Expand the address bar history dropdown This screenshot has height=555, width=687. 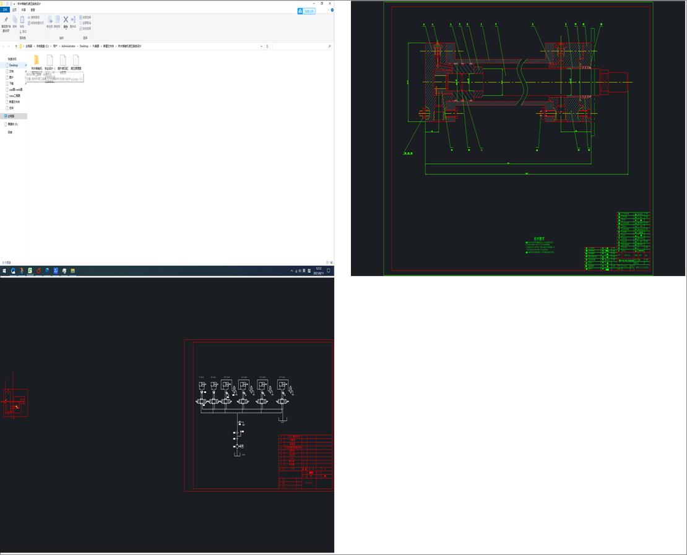(261, 46)
